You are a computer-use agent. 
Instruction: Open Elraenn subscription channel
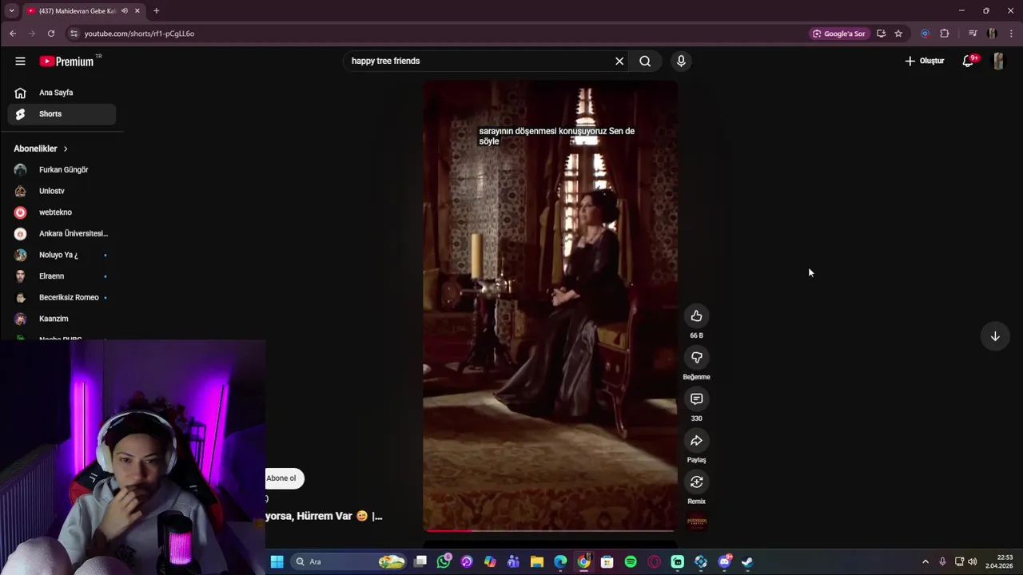[62, 276]
